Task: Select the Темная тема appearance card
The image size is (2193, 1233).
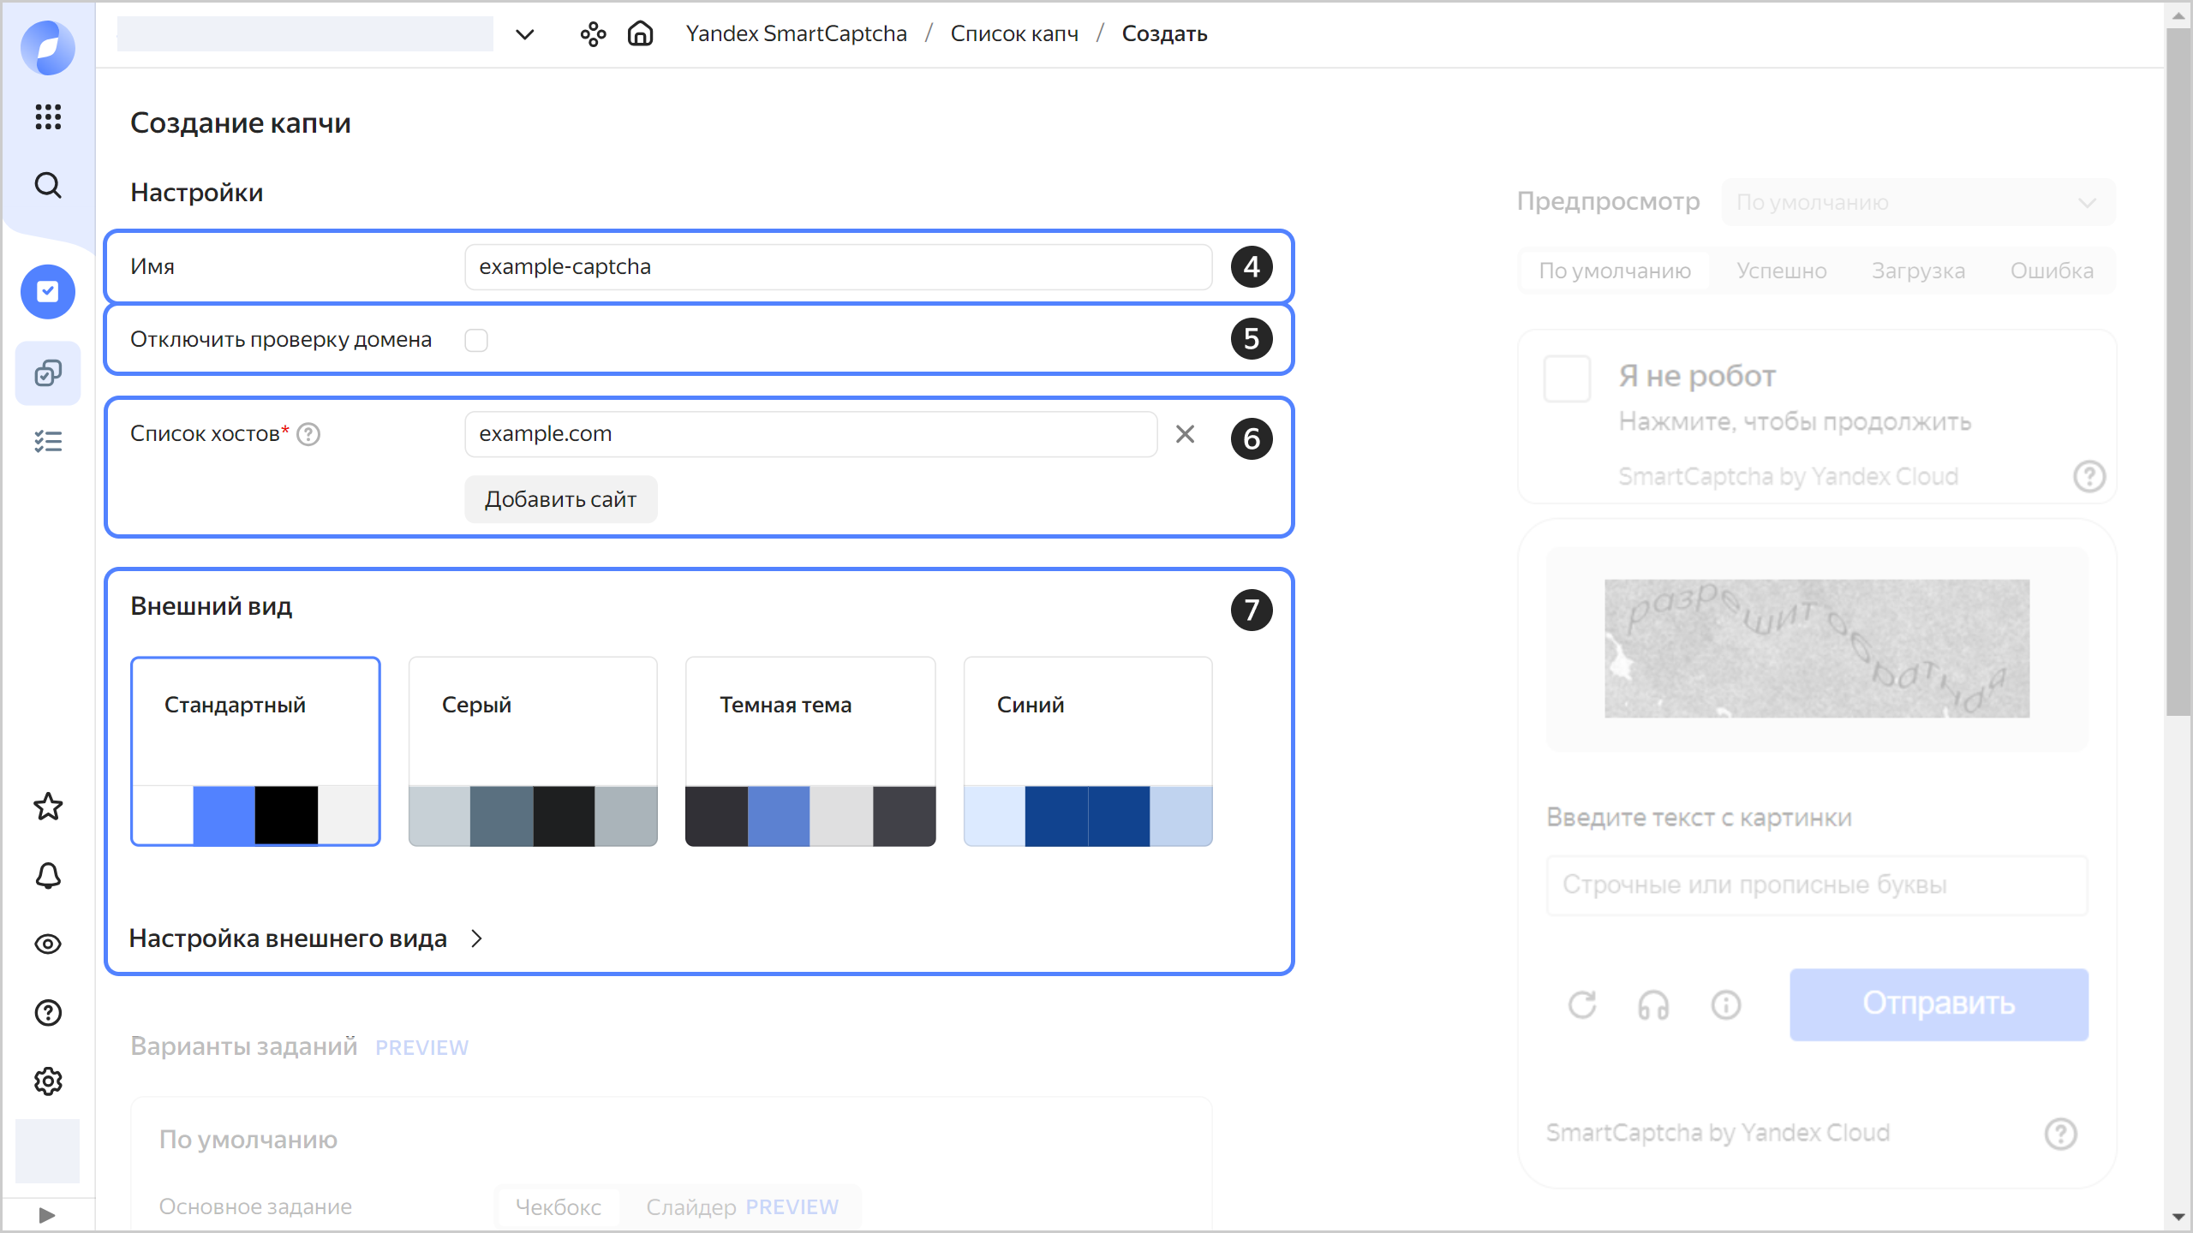Action: coord(810,751)
